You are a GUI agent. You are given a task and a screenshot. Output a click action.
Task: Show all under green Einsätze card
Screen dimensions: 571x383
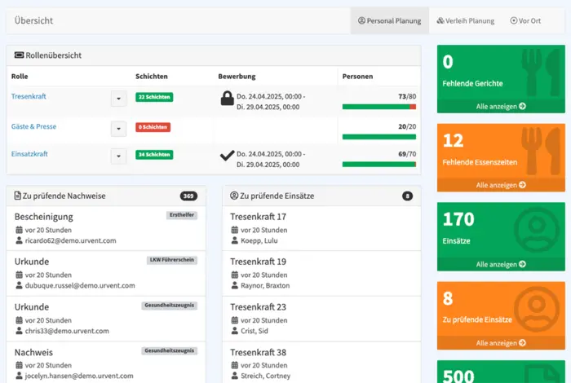click(501, 264)
